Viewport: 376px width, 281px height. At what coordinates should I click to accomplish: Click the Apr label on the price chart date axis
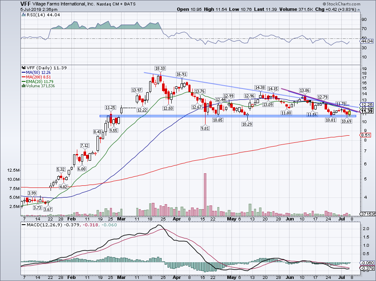click(177, 219)
